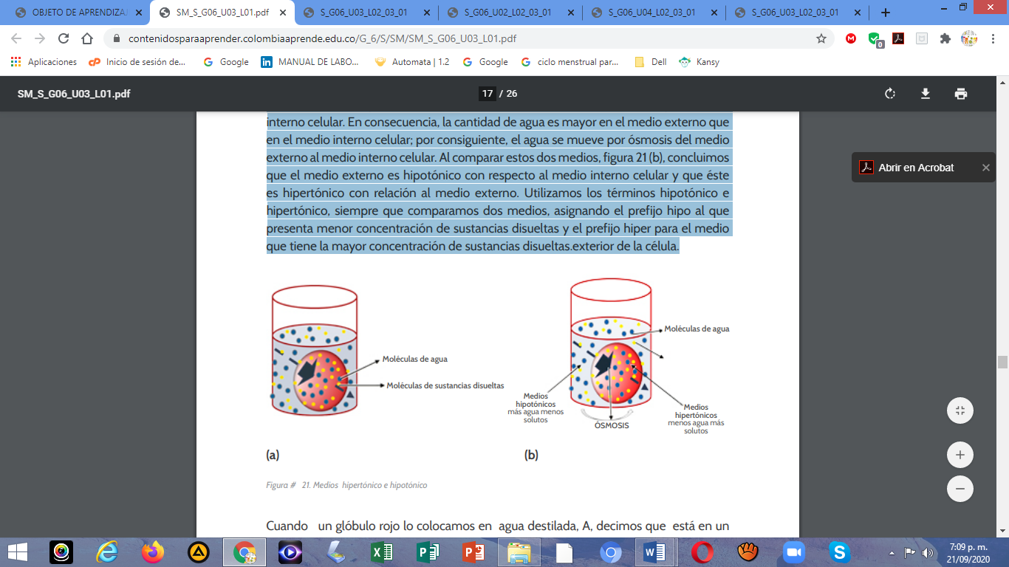1009x567 pixels.
Task: Open Zoom from taskbar
Action: point(793,551)
